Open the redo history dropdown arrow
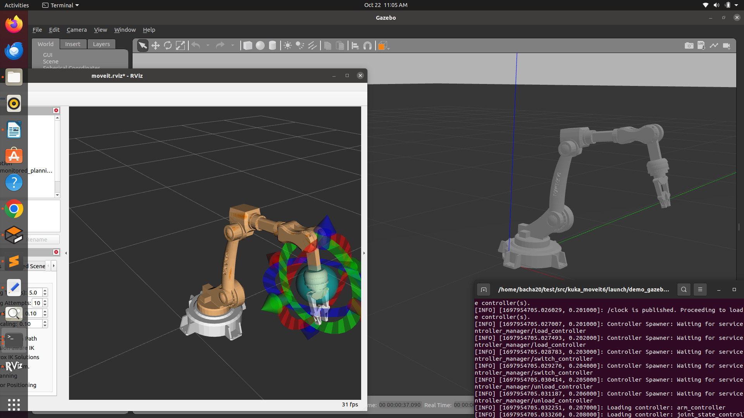This screenshot has width=744, height=418. pos(232,46)
